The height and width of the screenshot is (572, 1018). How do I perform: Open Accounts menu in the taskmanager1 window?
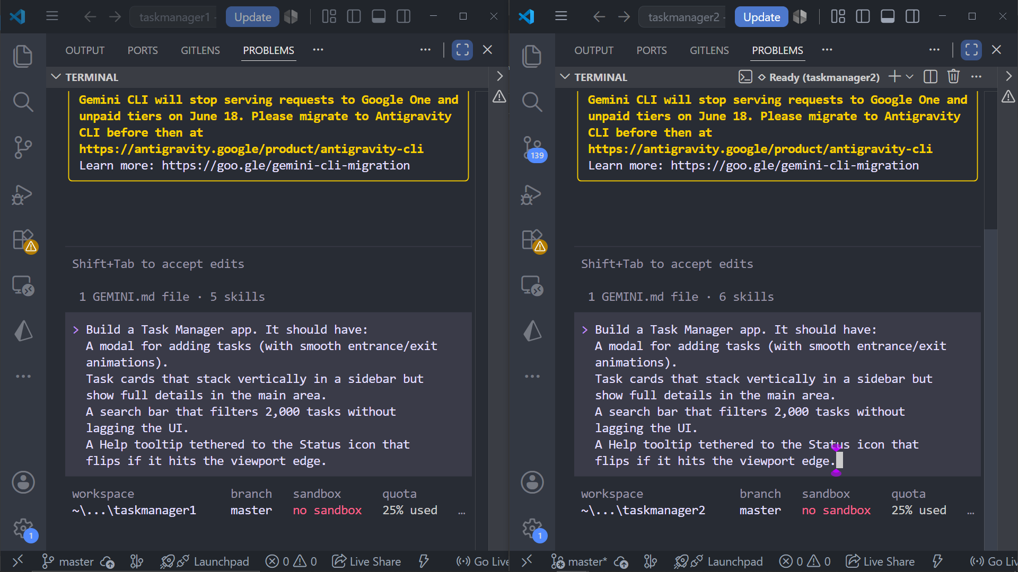pos(23,482)
